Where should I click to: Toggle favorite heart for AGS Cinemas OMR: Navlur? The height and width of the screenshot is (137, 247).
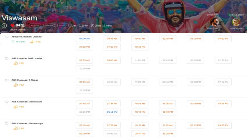pos(6,59)
